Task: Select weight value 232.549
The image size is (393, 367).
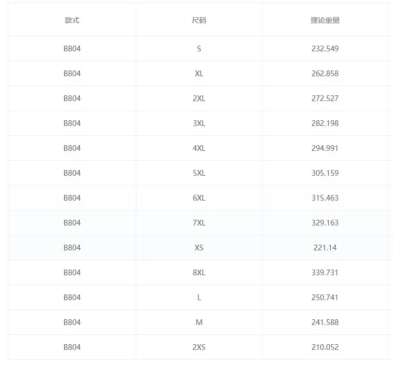Action: tap(325, 49)
